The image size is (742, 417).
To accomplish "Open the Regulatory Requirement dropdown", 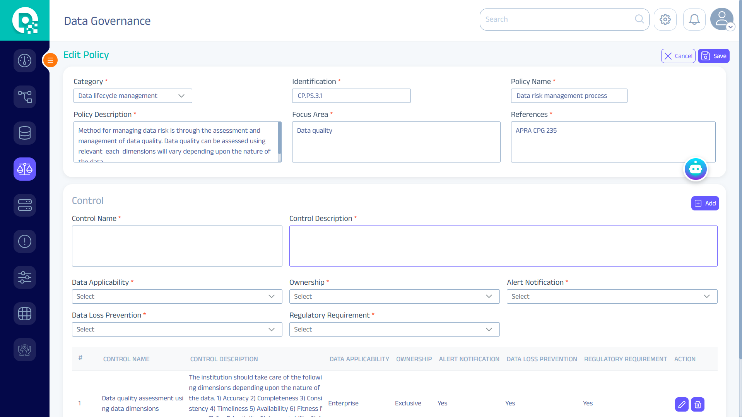I will click(x=394, y=330).
